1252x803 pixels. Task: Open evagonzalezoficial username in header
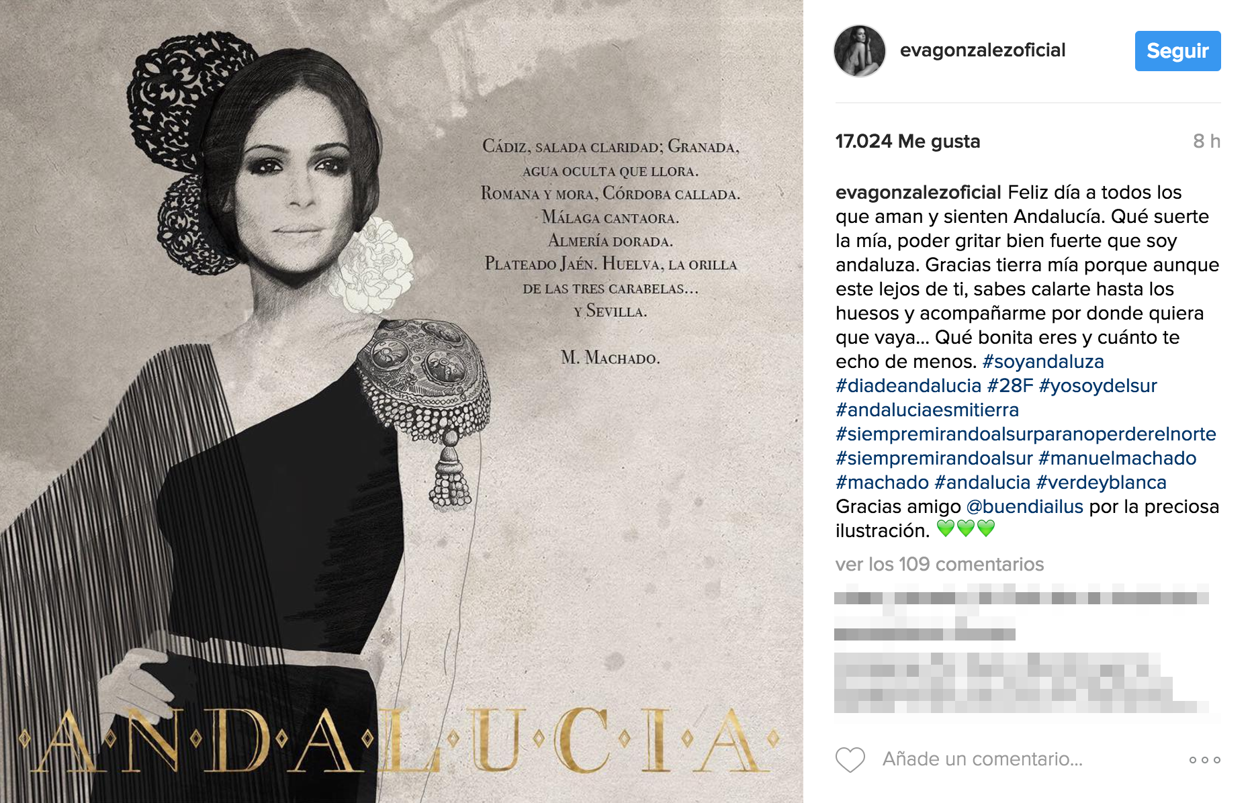[x=982, y=50]
